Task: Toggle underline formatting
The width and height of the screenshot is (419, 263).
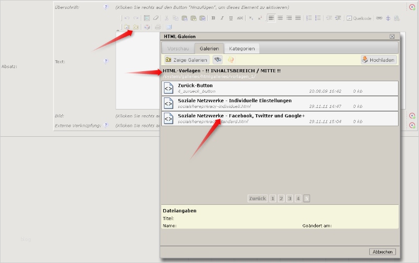Action: point(231,18)
